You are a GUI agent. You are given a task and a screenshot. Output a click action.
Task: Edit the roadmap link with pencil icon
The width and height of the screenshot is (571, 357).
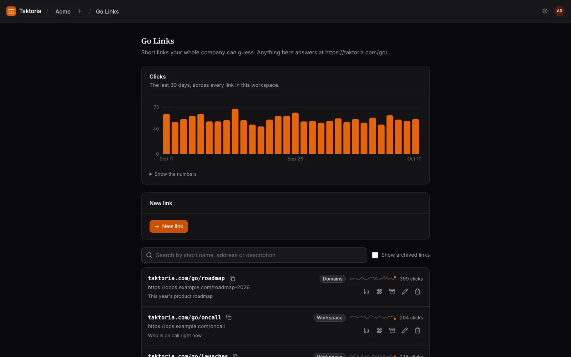tap(405, 292)
